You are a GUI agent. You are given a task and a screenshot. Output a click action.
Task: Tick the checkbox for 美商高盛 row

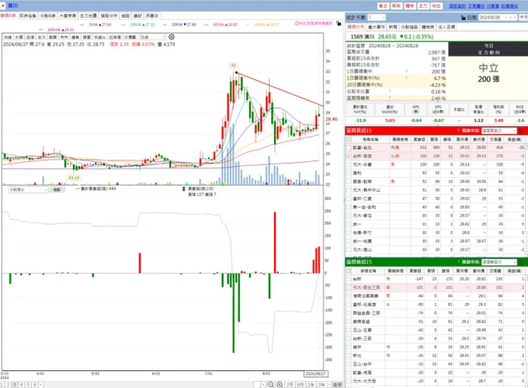[x=348, y=322]
